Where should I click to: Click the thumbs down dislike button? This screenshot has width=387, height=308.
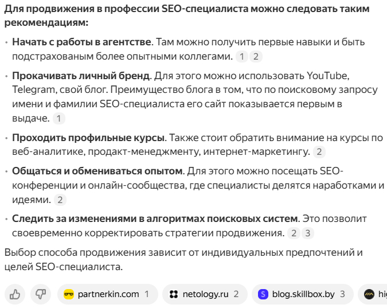click(x=41, y=294)
